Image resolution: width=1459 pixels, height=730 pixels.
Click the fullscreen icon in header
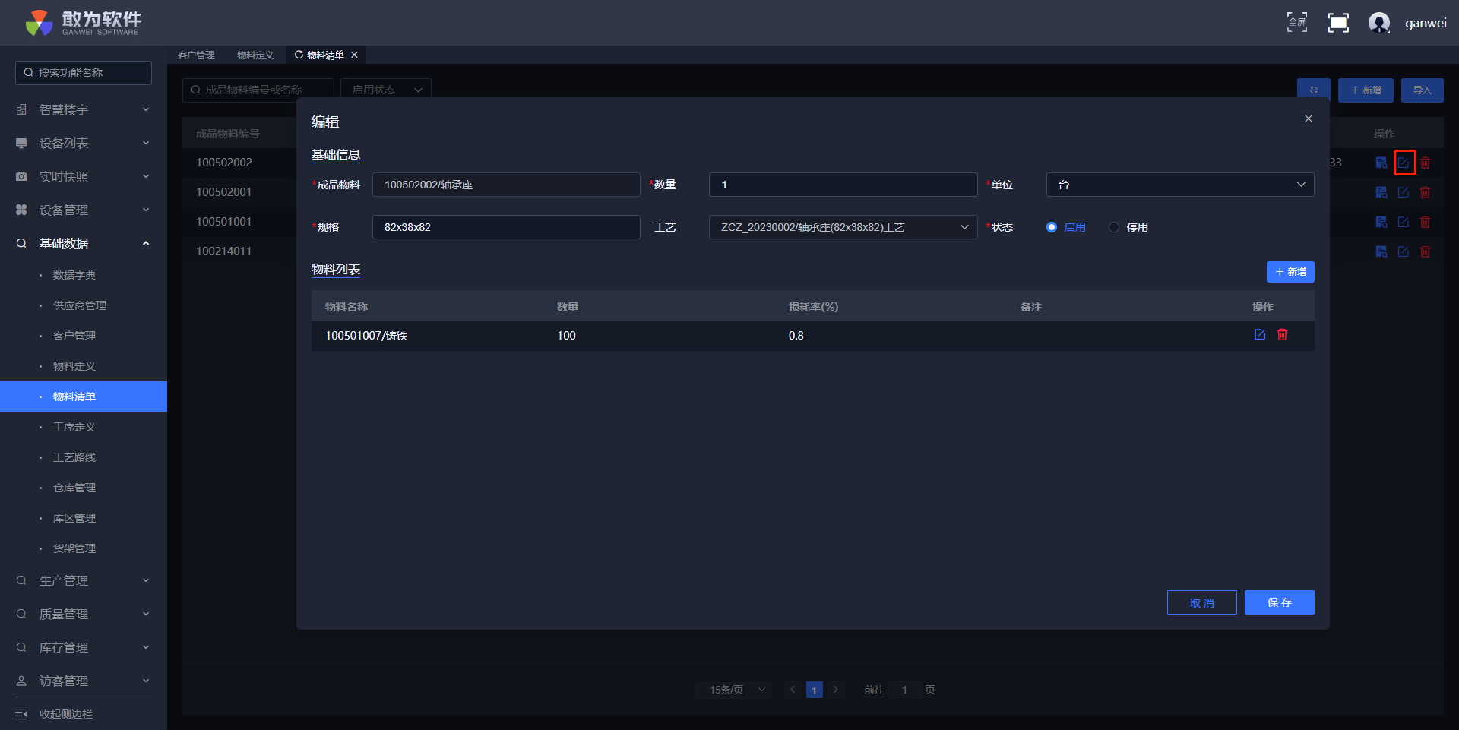[x=1337, y=23]
